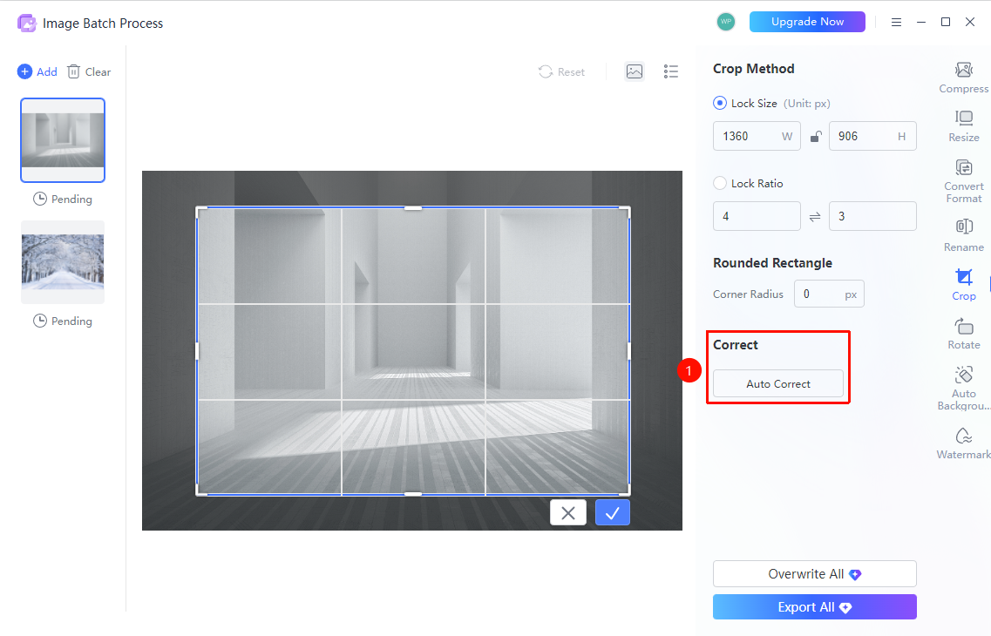Open the Auto Background tool

pos(963,389)
